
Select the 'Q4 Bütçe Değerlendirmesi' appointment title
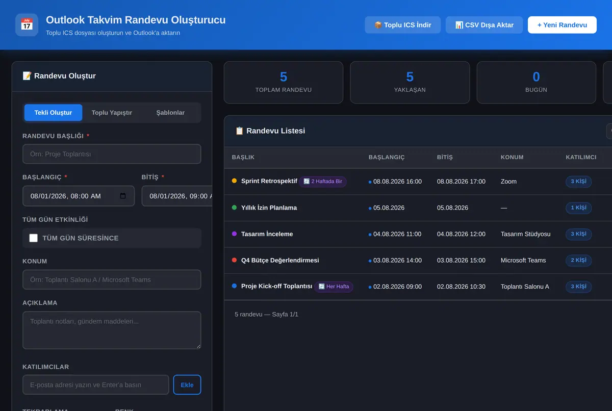(x=280, y=260)
